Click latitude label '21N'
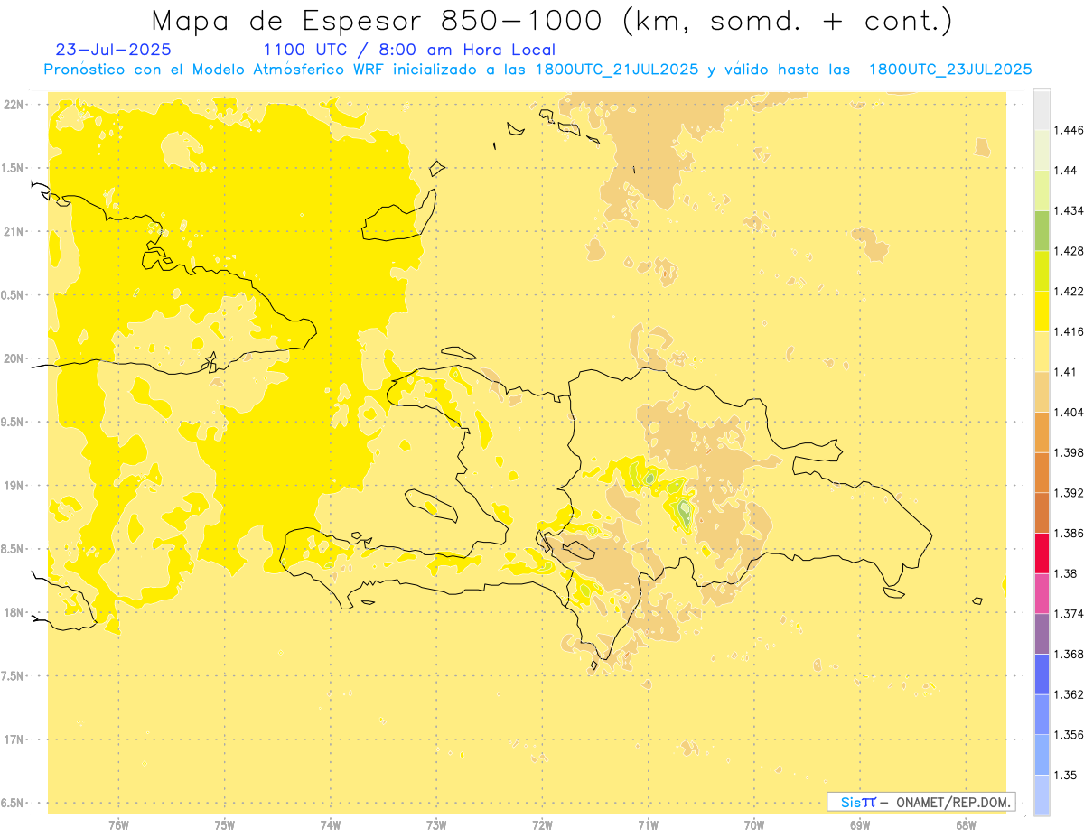 point(14,231)
